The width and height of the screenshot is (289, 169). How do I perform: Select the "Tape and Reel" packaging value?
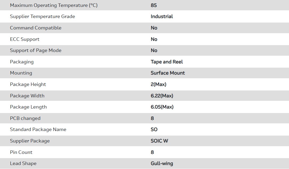pos(167,62)
